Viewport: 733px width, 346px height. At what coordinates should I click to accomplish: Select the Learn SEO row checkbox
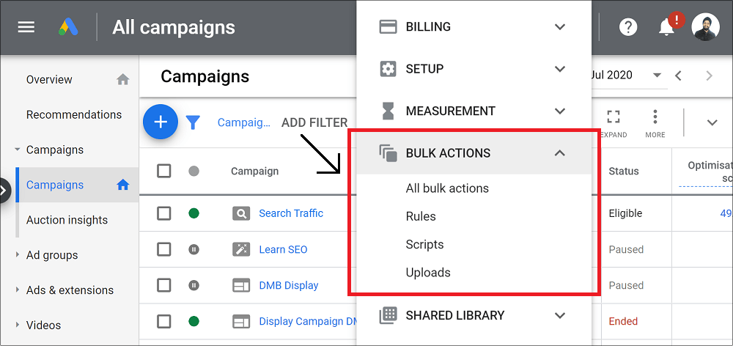pos(164,249)
